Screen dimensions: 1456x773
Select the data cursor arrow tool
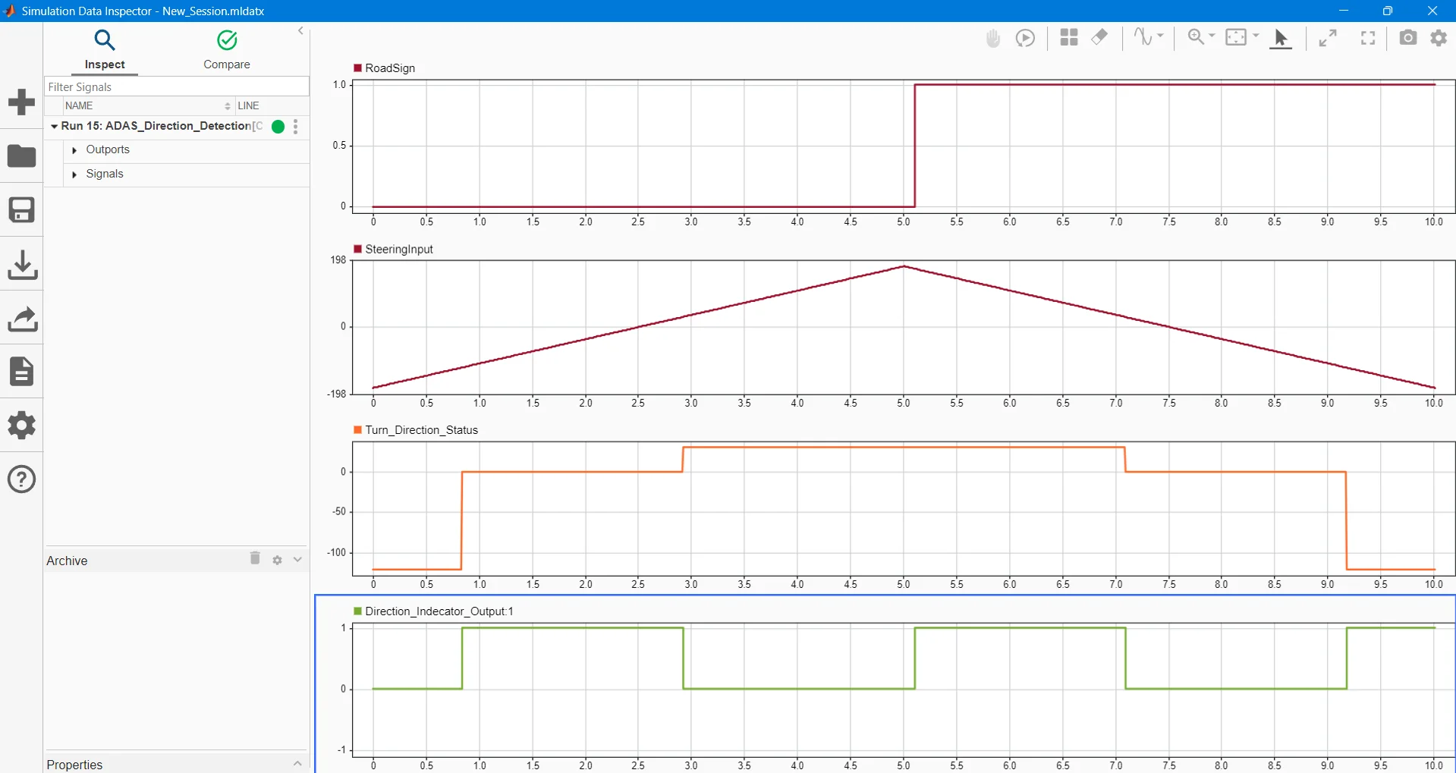[1281, 38]
